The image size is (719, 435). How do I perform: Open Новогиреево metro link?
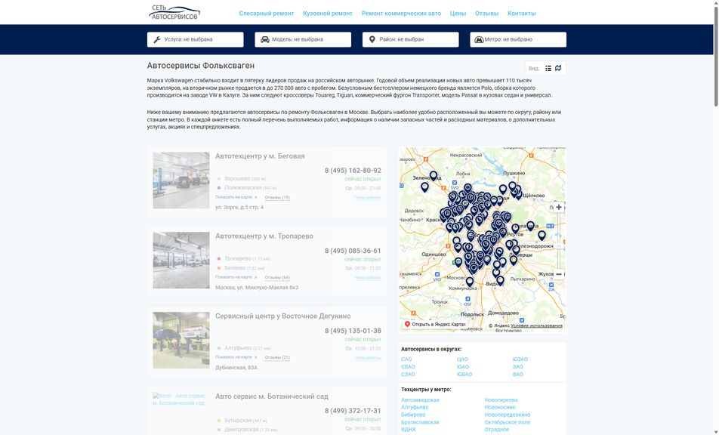pyautogui.click(x=501, y=400)
